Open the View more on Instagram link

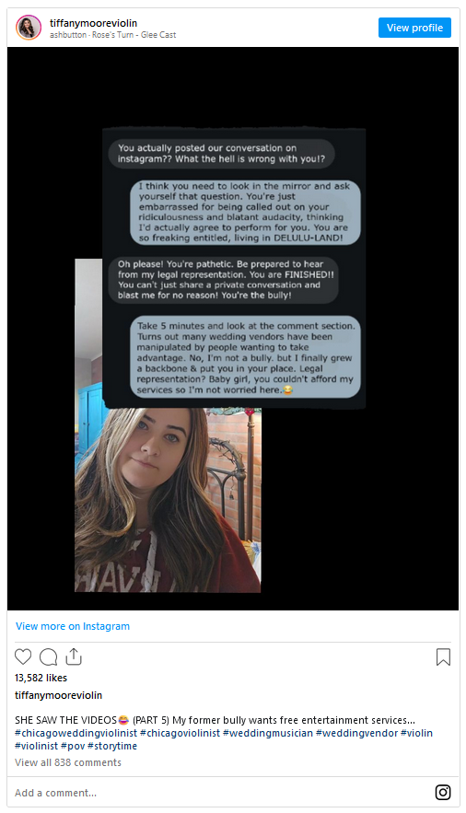(73, 626)
